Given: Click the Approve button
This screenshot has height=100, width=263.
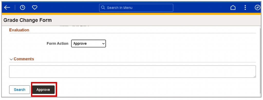Looking at the screenshot, I should 43,90.
